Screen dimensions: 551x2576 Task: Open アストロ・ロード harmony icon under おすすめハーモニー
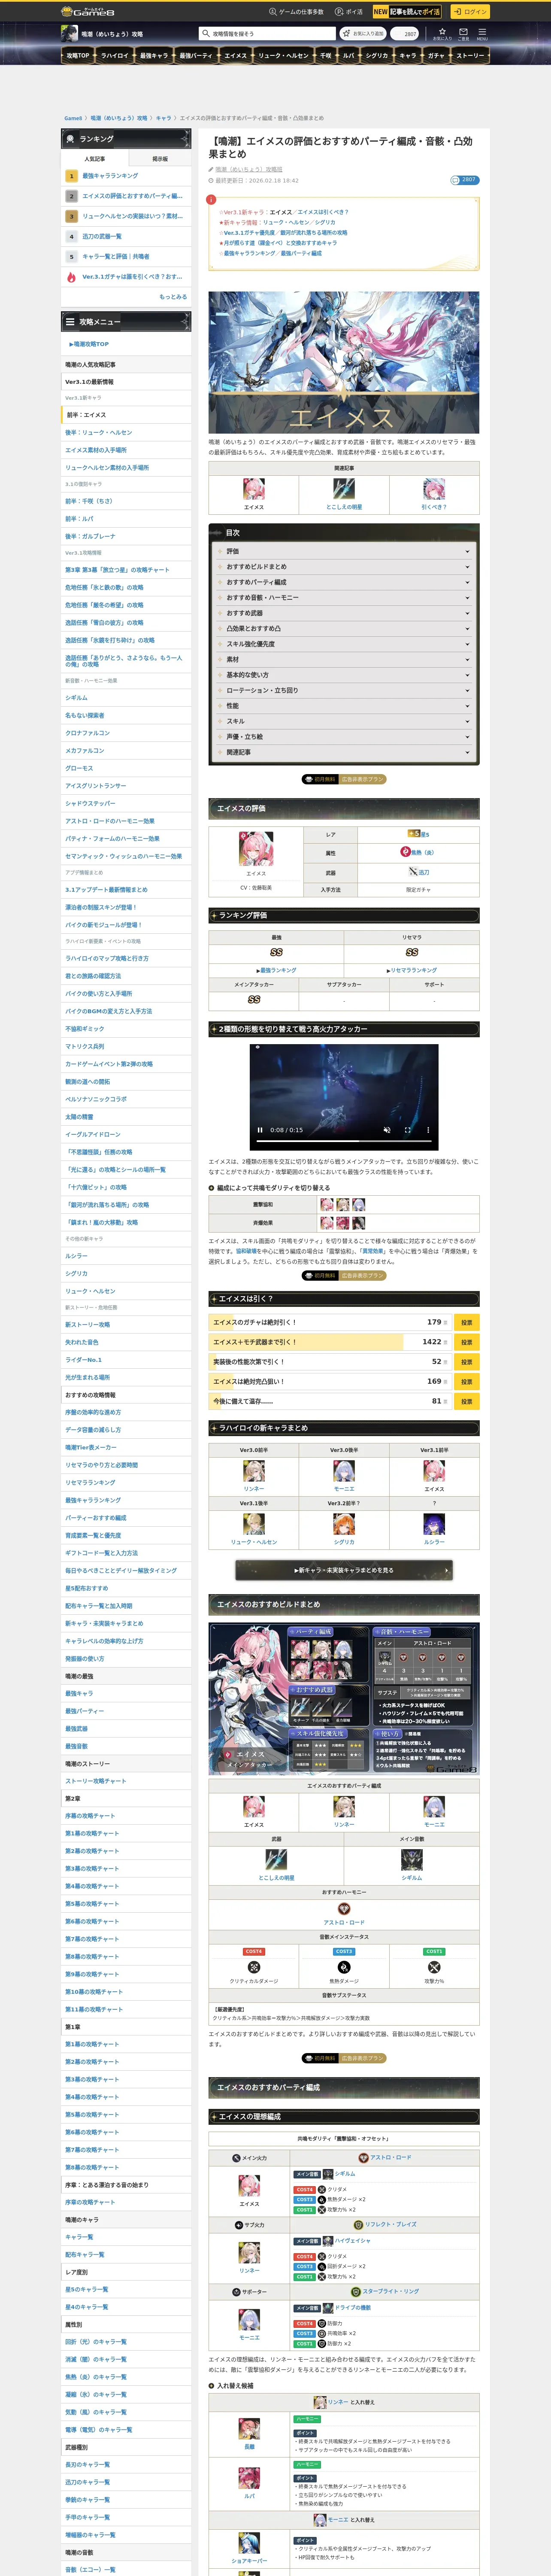pos(344,1908)
